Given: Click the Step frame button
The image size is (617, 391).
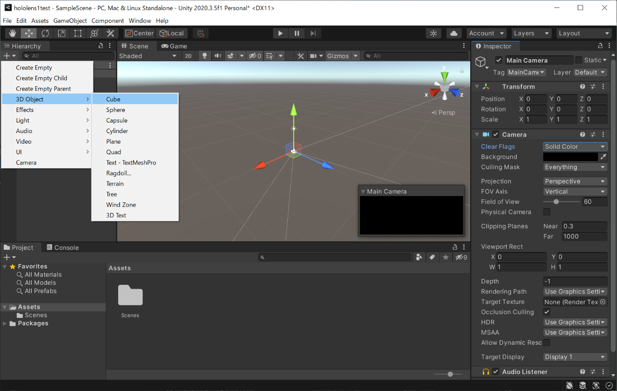Looking at the screenshot, I should pos(313,33).
